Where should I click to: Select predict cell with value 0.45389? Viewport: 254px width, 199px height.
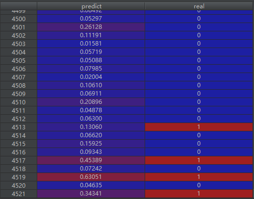(91, 160)
